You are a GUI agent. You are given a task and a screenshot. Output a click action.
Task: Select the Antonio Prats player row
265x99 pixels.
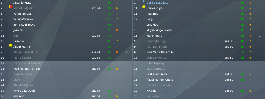tap(66, 3)
